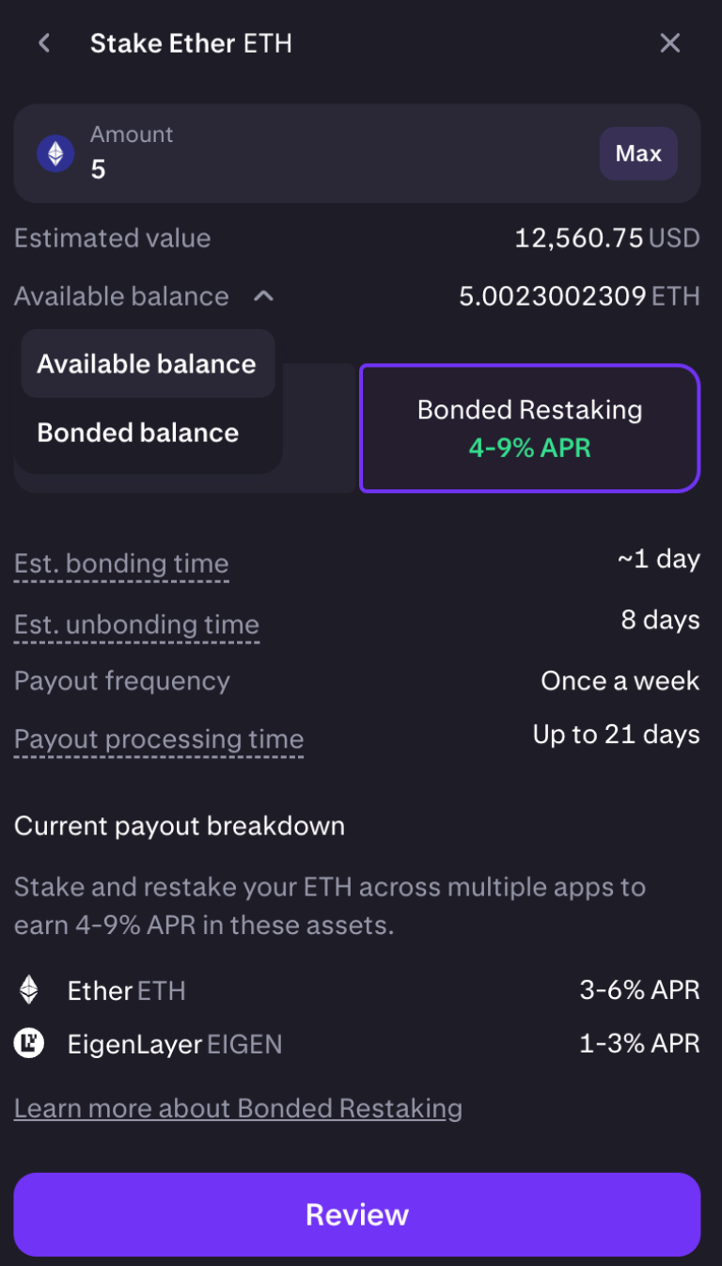This screenshot has width=722, height=1266.
Task: Select Bonded balance from the balance list
Action: pyautogui.click(x=137, y=433)
